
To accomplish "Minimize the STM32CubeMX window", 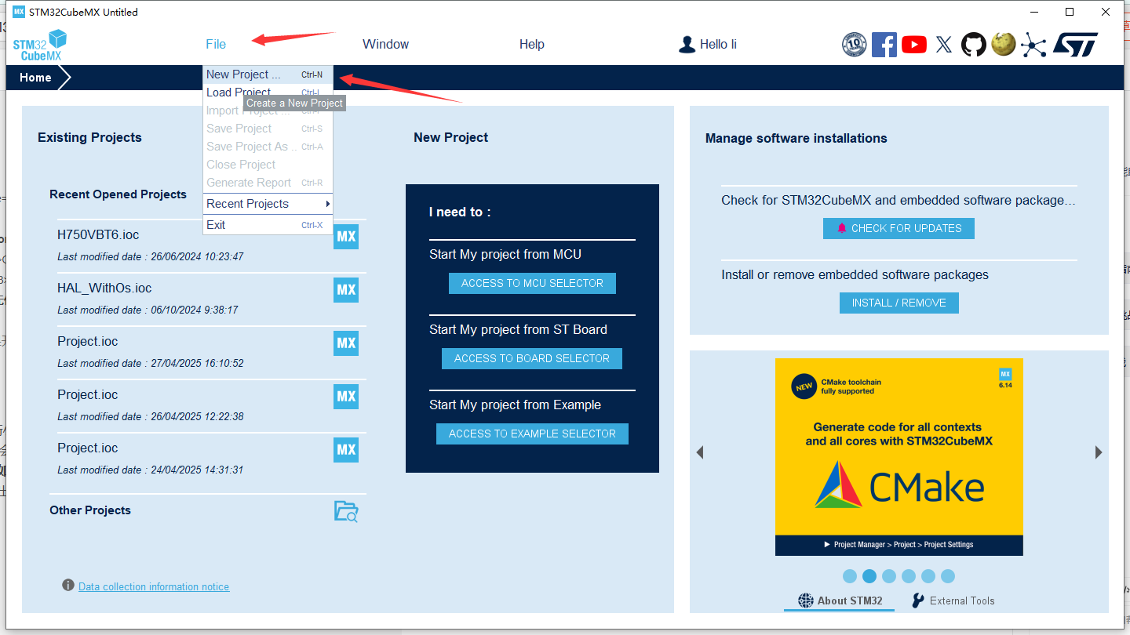I will coord(1033,12).
